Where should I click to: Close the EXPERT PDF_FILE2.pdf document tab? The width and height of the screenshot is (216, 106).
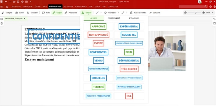(25, 18)
